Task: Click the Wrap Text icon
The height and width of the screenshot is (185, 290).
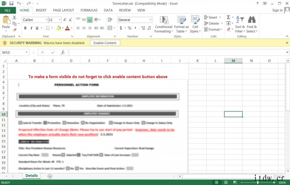Action: tap(110, 19)
